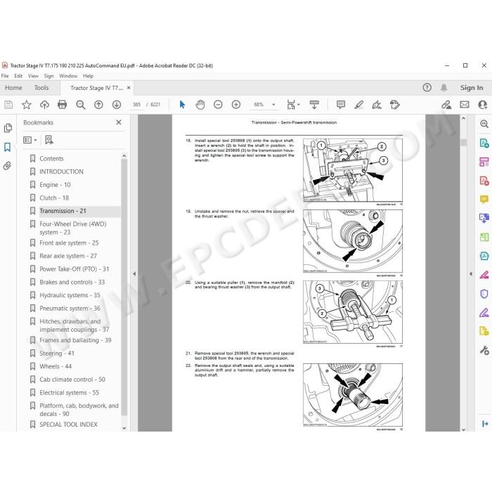This screenshot has height=492, width=492.
Task: Open the Help menu
Action: 88,76
